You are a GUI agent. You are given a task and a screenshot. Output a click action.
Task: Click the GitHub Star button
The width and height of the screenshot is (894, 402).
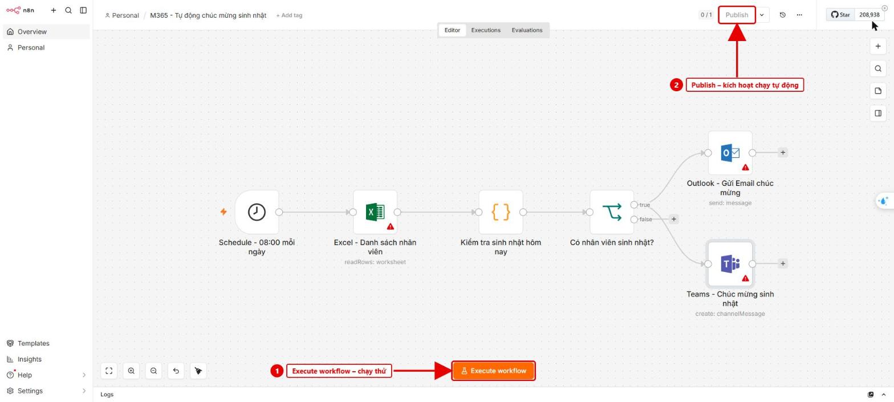pos(840,15)
